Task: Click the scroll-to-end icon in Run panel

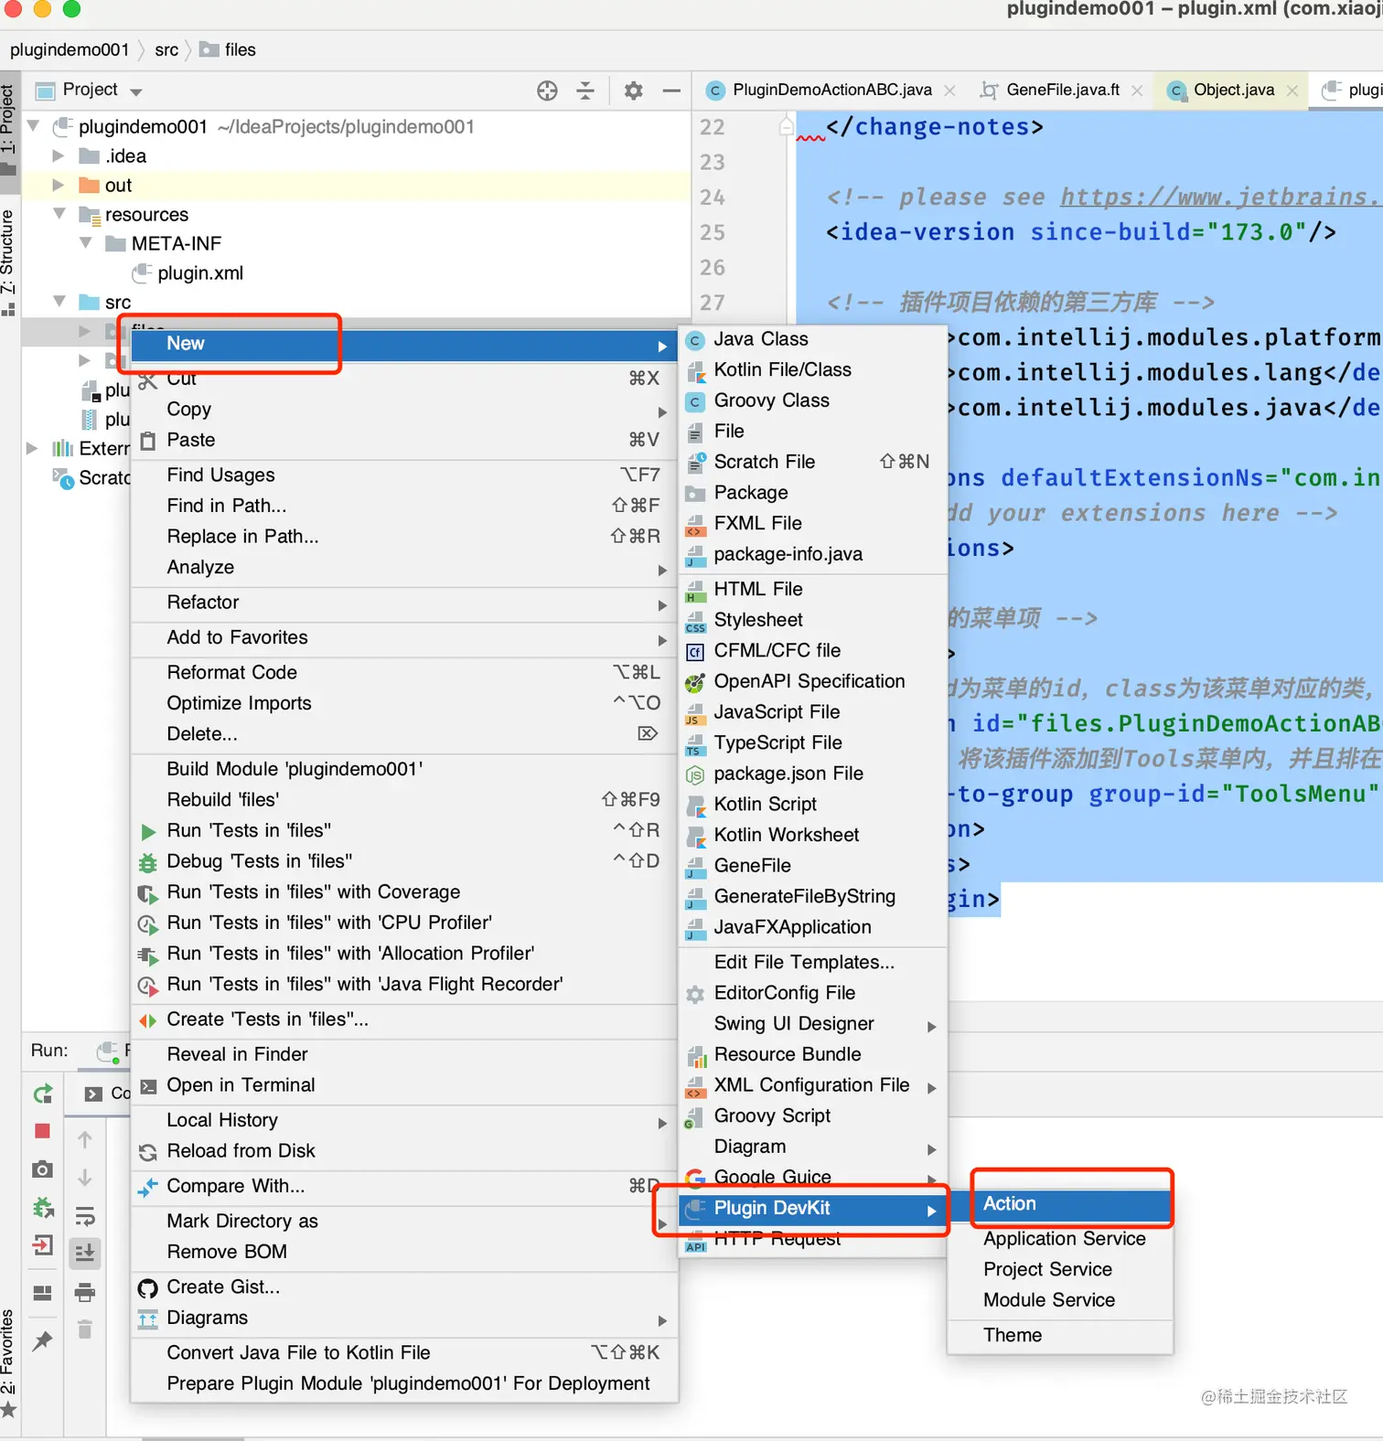Action: (85, 1253)
